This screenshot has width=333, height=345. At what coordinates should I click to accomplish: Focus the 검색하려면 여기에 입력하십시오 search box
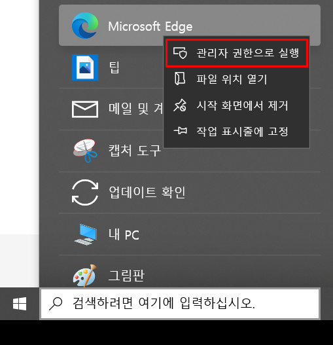[x=180, y=304]
